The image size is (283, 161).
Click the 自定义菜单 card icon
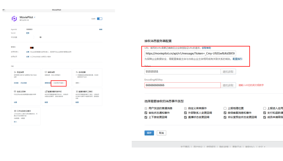coord(15,92)
